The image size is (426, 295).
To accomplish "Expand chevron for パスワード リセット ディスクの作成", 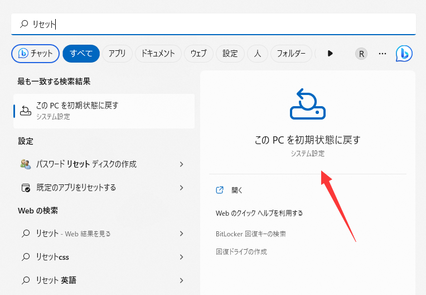I will [181, 164].
